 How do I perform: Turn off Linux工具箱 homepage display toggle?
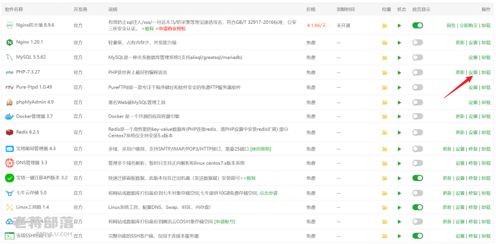tap(417, 207)
